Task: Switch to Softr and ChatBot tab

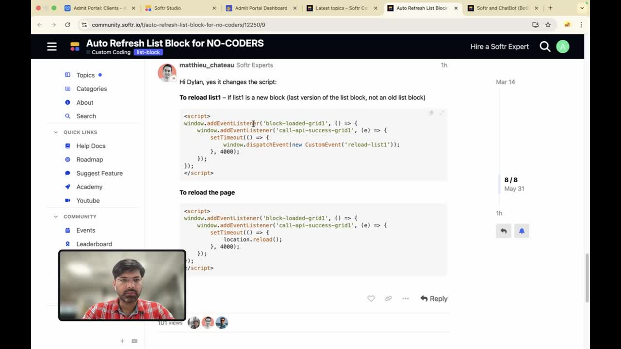Action: click(x=503, y=8)
